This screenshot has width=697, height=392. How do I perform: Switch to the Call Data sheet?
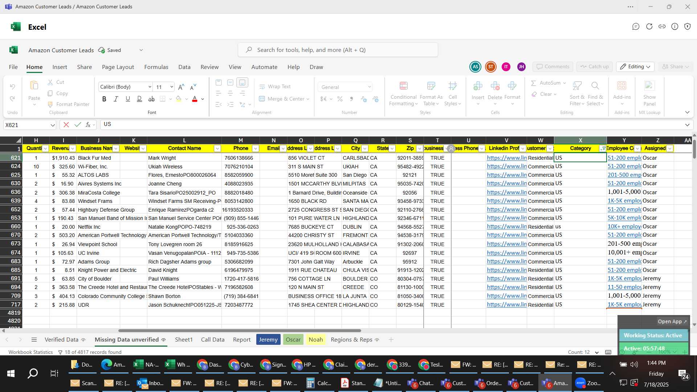213,340
